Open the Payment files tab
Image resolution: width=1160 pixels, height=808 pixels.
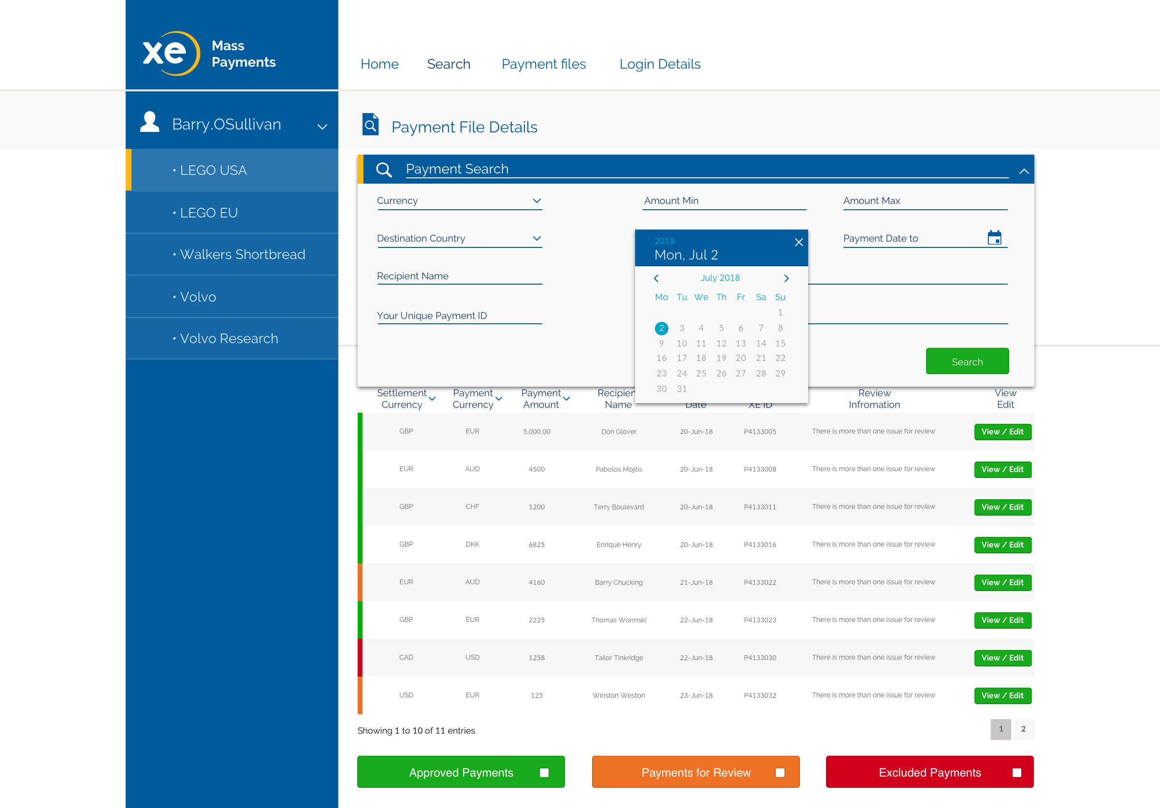click(544, 64)
